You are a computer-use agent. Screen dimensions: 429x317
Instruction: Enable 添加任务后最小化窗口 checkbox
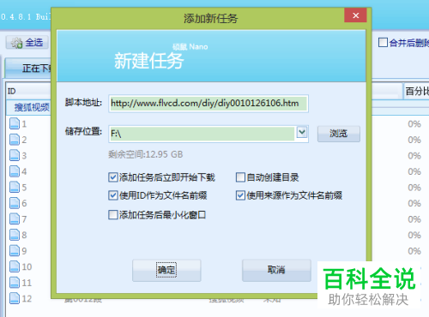click(x=113, y=214)
